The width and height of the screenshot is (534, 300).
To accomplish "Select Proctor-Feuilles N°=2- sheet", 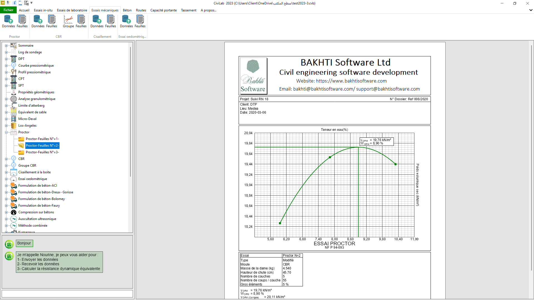I will (x=42, y=145).
